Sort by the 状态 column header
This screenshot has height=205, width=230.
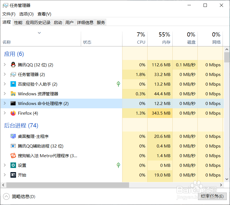[101, 39]
